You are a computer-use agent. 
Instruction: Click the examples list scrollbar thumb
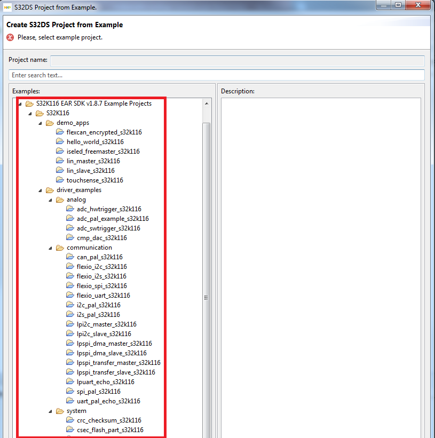[x=207, y=280]
